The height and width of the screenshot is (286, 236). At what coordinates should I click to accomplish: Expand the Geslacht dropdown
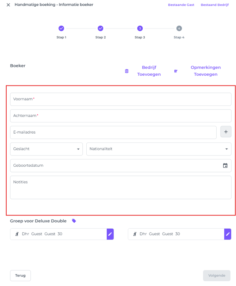46,149
